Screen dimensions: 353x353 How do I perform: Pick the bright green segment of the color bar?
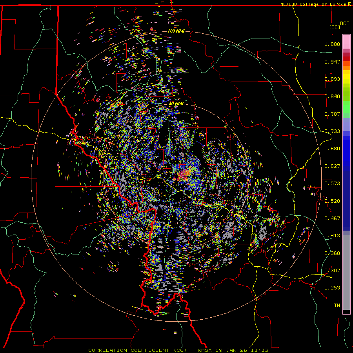coord(346,107)
